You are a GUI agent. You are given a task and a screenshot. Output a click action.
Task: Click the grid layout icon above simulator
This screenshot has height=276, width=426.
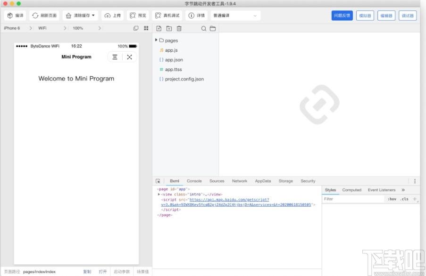[146, 28]
